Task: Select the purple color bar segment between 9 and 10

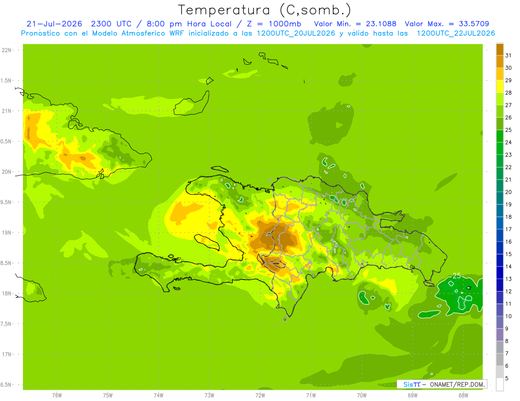Action: click(500, 322)
